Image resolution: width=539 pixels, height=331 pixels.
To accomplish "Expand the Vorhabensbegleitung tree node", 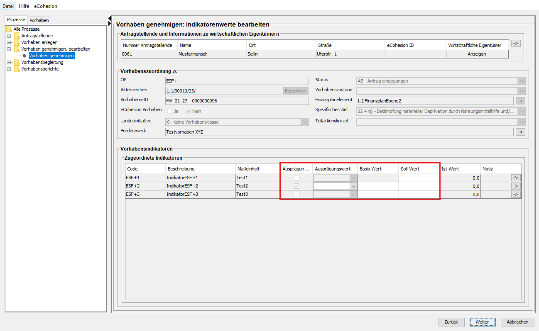I will click(9, 62).
